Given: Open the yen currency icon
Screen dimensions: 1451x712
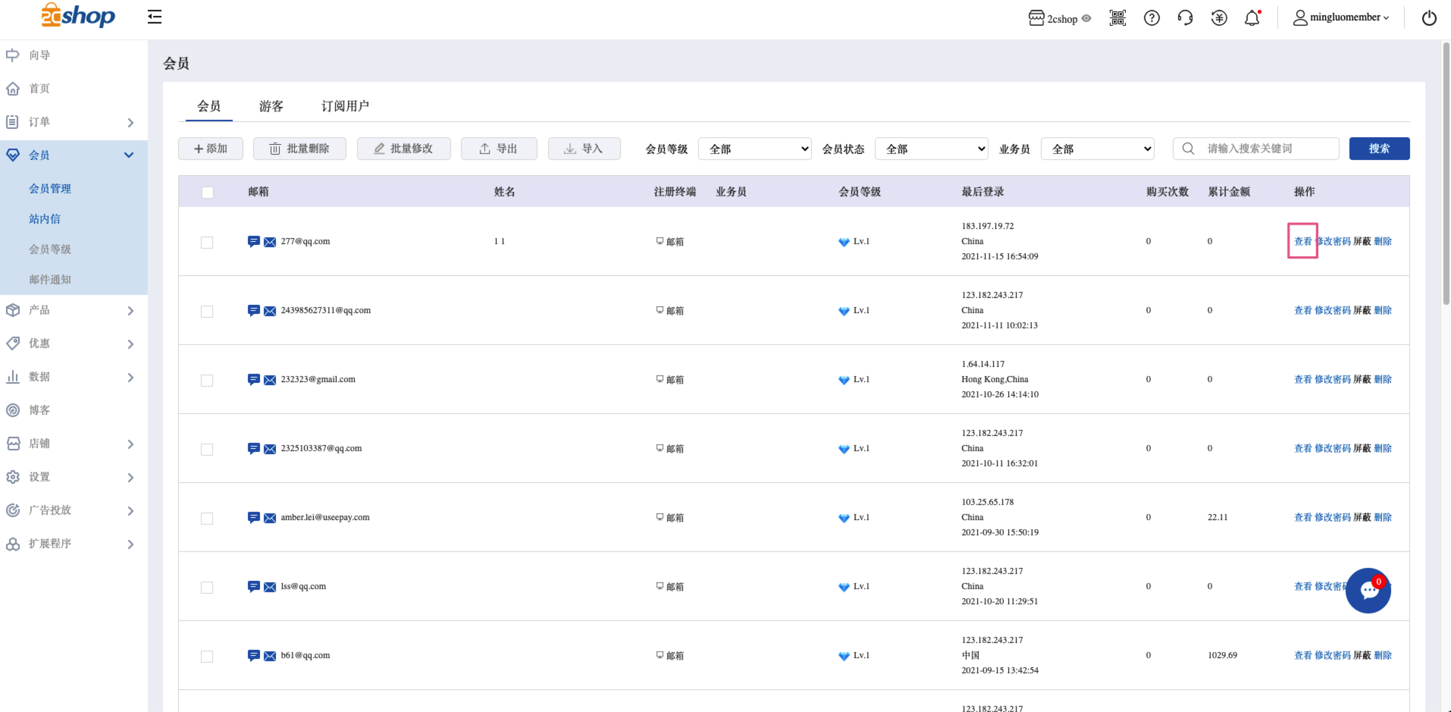Looking at the screenshot, I should point(1219,18).
